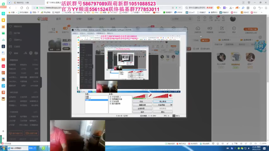Screen dimensions: 269x151
Task: Open dropdown next to the scissors tool
Action: click(233, 8)
